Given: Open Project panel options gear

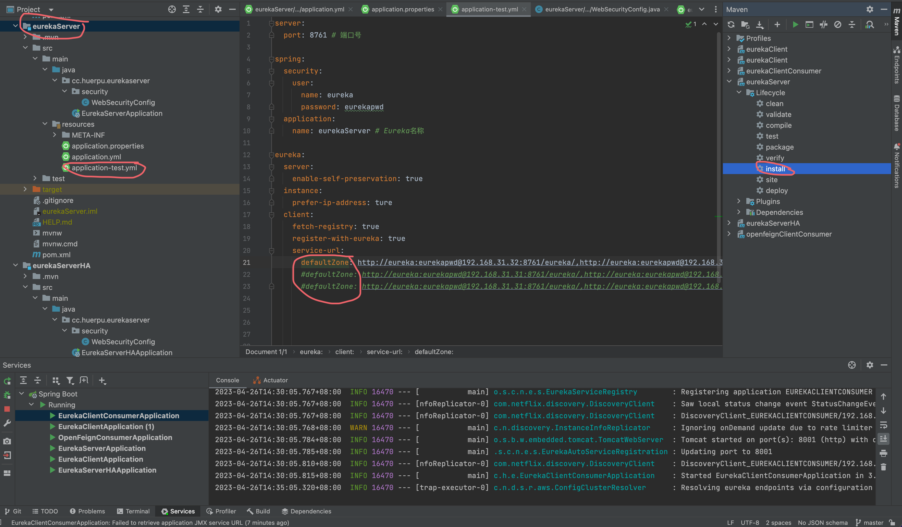Looking at the screenshot, I should (218, 9).
